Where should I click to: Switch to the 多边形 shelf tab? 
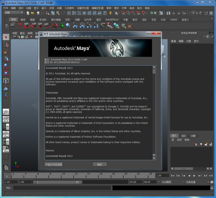pos(43,20)
